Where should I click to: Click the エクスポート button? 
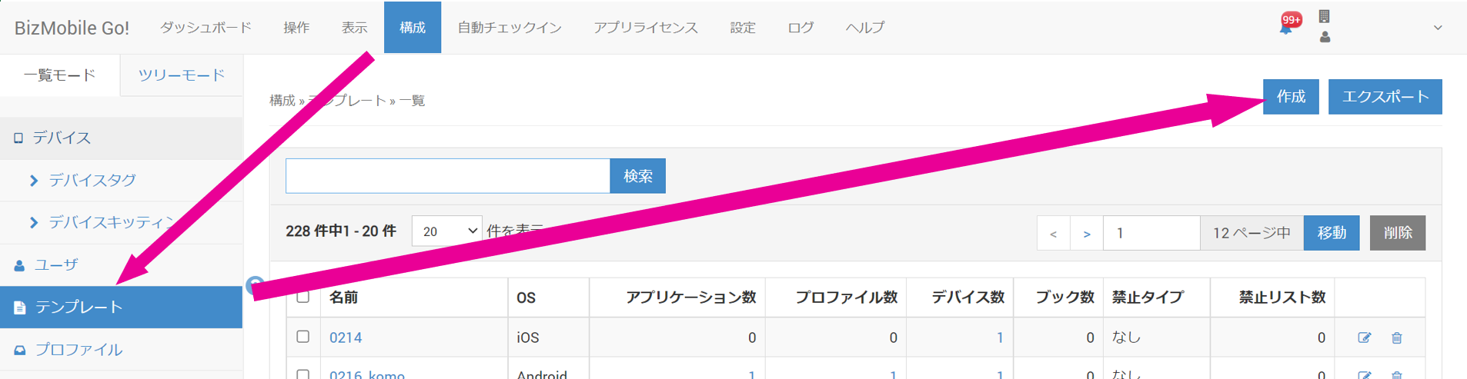tap(1385, 97)
